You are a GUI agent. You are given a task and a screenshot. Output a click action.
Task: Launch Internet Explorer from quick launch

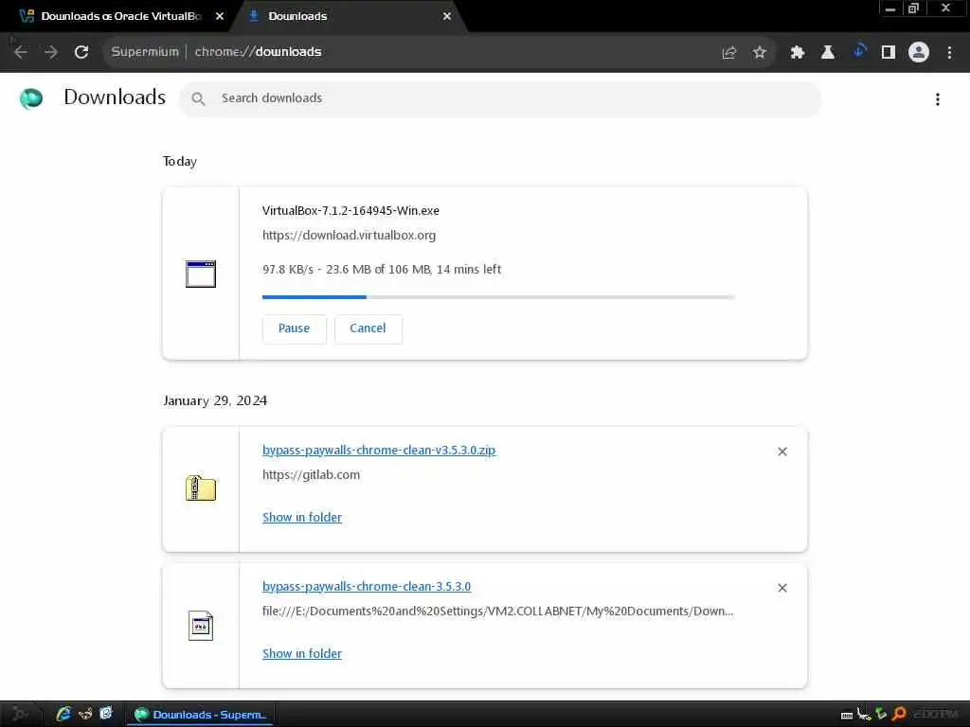(63, 714)
